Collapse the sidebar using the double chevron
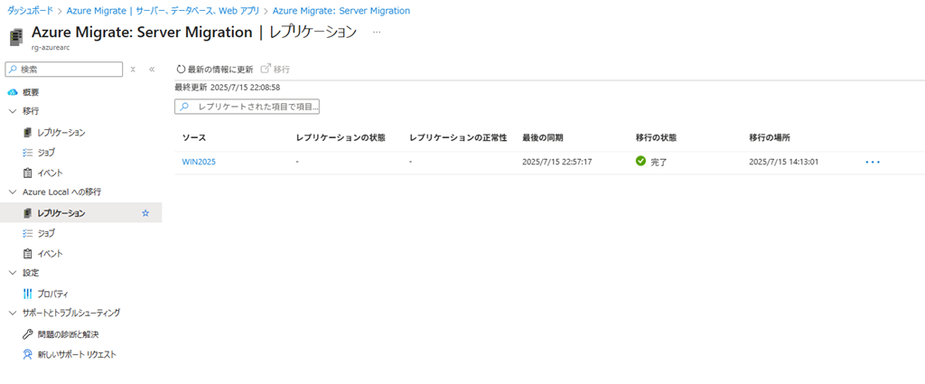Viewport: 925px width, 384px height. 152,70
